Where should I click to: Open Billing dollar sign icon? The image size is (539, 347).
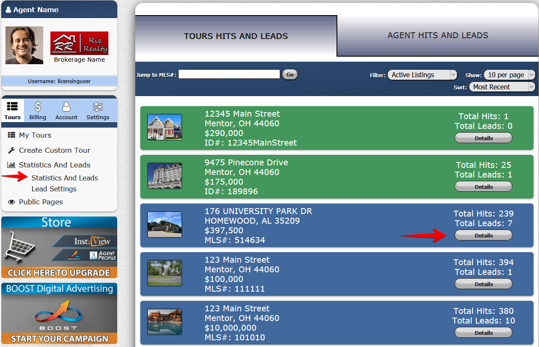click(38, 107)
